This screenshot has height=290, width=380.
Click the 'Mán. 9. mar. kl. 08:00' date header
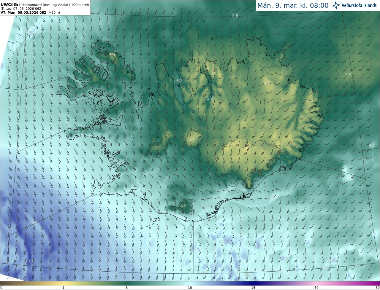[x=293, y=6]
